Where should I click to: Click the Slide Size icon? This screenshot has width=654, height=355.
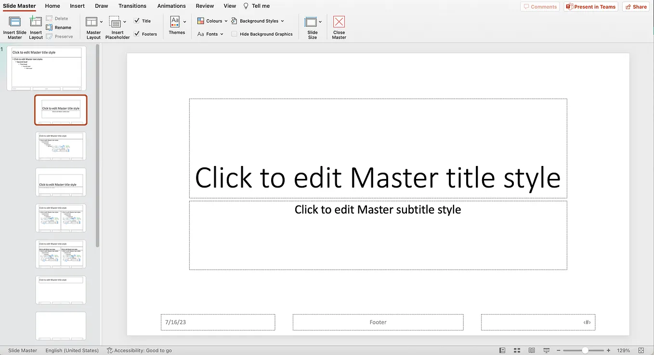coord(311,22)
